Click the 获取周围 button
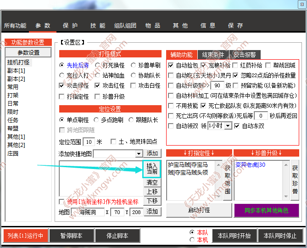This screenshot has height=248, width=307. click(x=228, y=180)
